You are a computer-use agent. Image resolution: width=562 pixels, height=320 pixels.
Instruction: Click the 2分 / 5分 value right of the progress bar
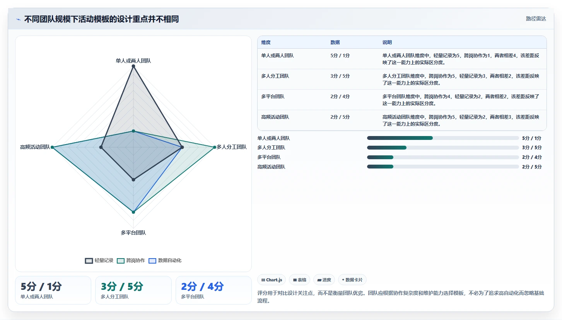[x=532, y=167]
